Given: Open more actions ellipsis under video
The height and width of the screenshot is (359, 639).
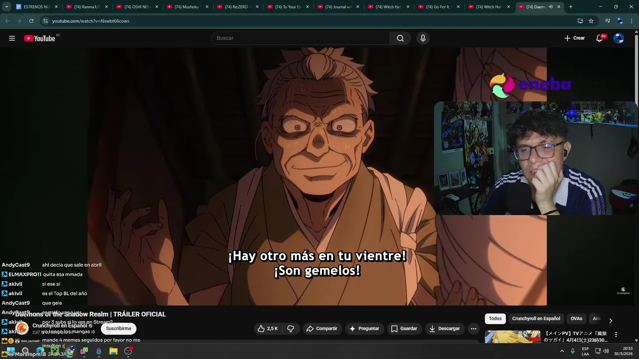Looking at the screenshot, I should [x=473, y=329].
